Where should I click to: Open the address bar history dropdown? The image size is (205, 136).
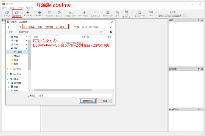pyautogui.click(x=75, y=27)
